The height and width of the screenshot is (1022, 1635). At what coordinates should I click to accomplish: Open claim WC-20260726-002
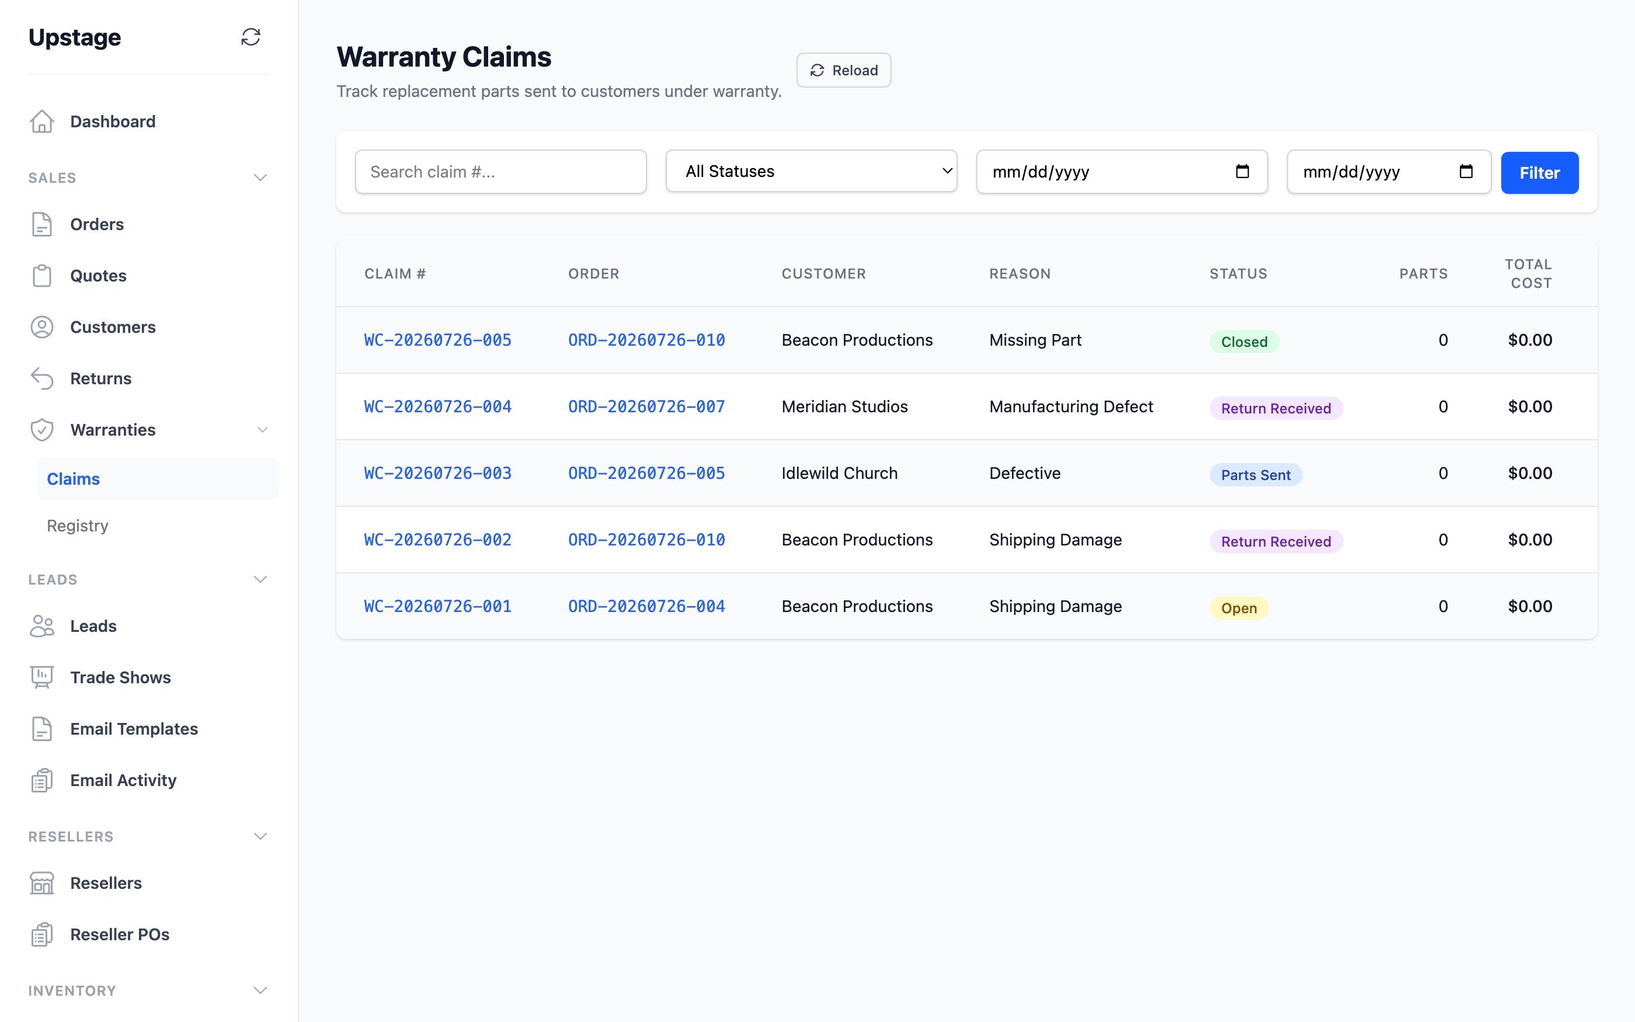click(x=438, y=540)
